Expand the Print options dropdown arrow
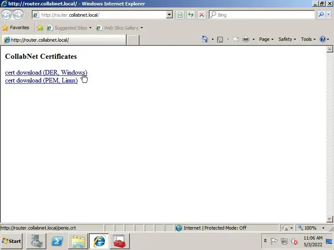This screenshot has height=250, width=334. coord(253,39)
